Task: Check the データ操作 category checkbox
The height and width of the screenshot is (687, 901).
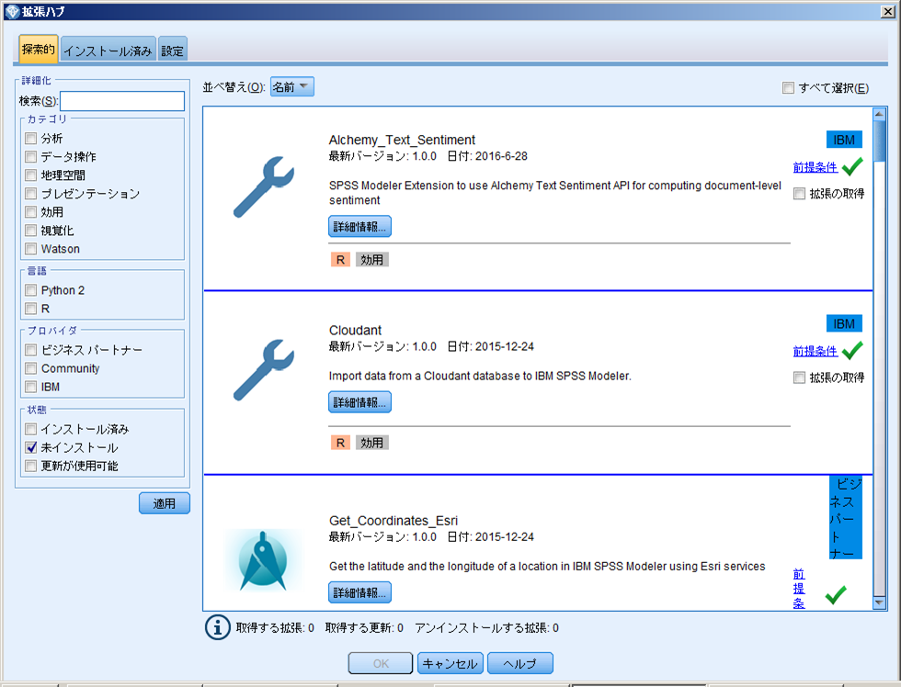Action: 31,157
